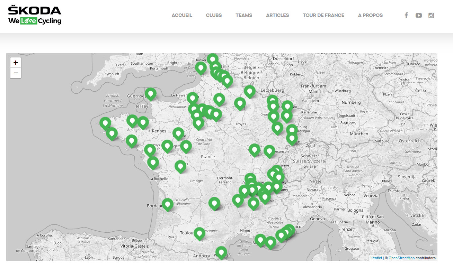Open the Teams page
The height and width of the screenshot is (269, 453).
click(x=244, y=15)
